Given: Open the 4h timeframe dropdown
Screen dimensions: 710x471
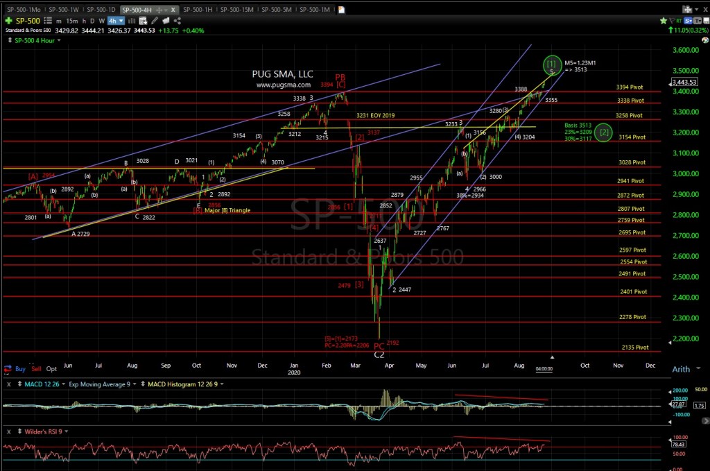Looking at the screenshot, I should coord(116,22).
